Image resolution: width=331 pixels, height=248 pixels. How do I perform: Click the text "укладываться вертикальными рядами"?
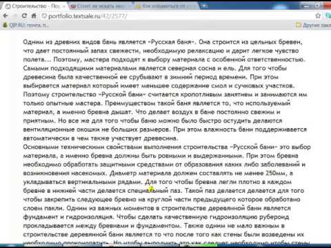82,182
